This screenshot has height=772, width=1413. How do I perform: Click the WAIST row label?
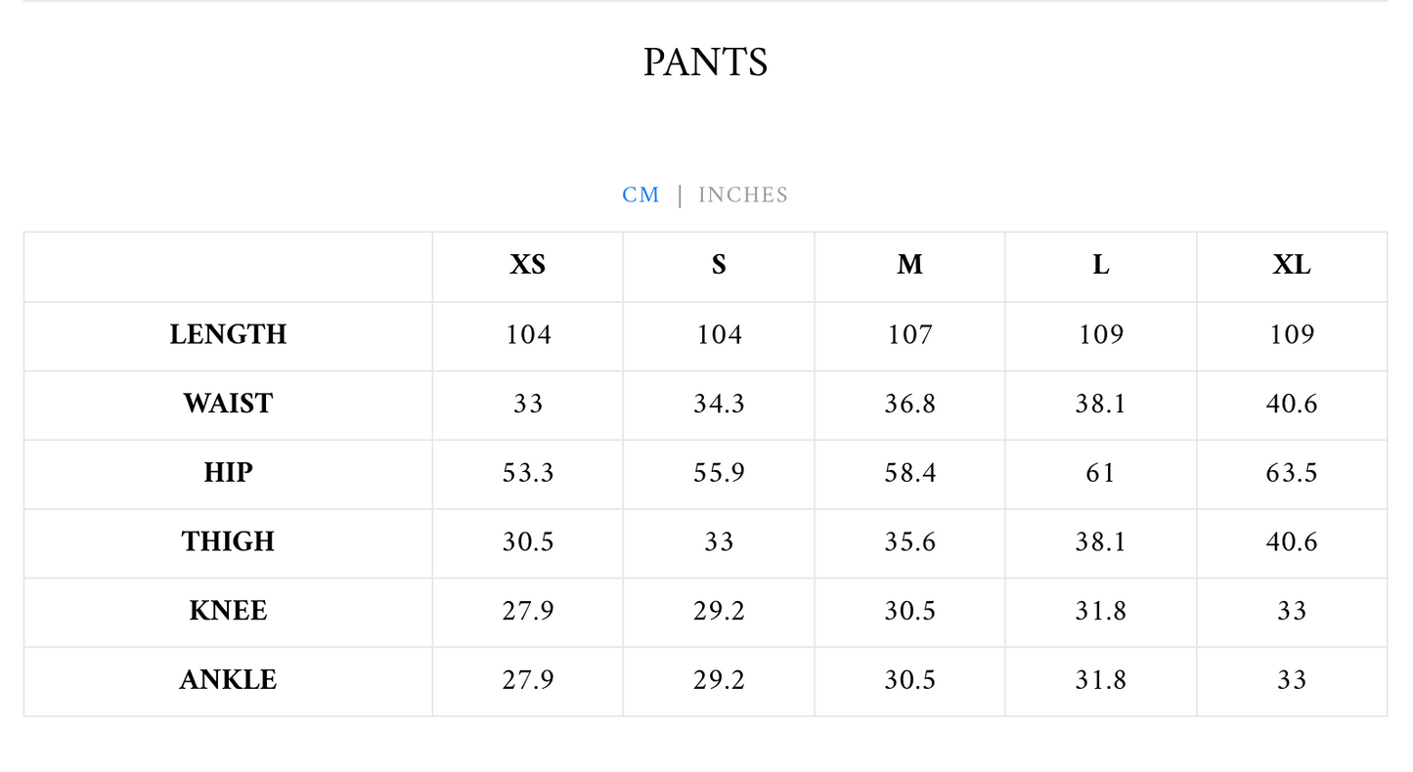pyautogui.click(x=228, y=405)
